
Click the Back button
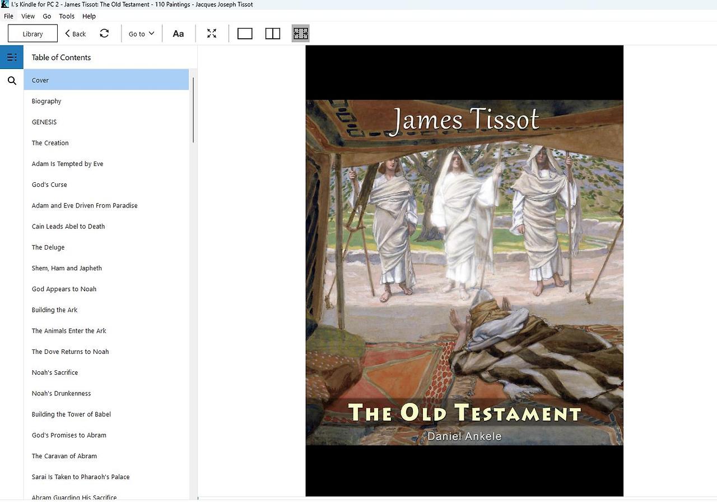click(76, 34)
